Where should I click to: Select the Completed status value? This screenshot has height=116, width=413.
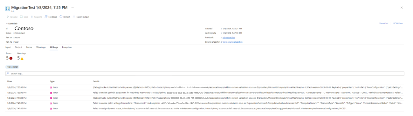coord(19,33)
